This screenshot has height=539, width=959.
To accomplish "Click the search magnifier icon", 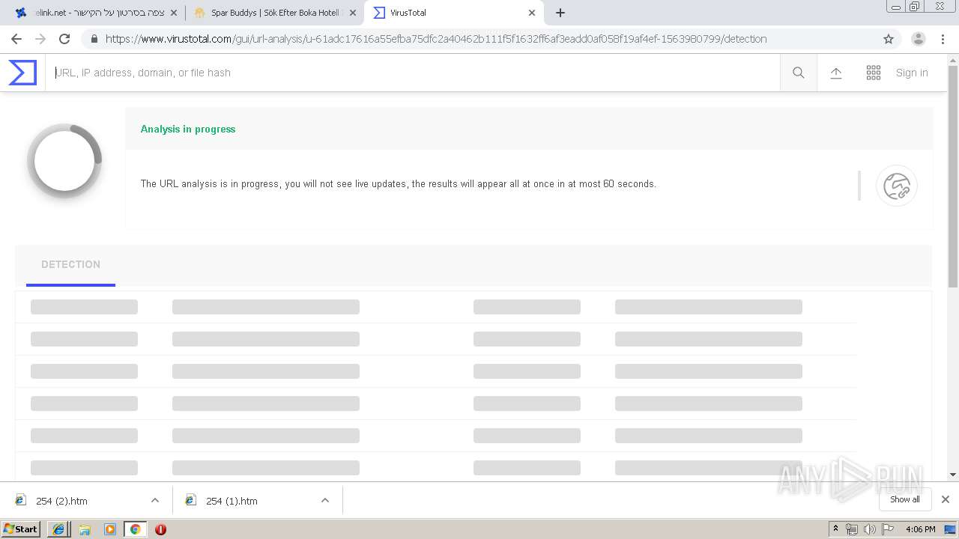I will [x=799, y=73].
